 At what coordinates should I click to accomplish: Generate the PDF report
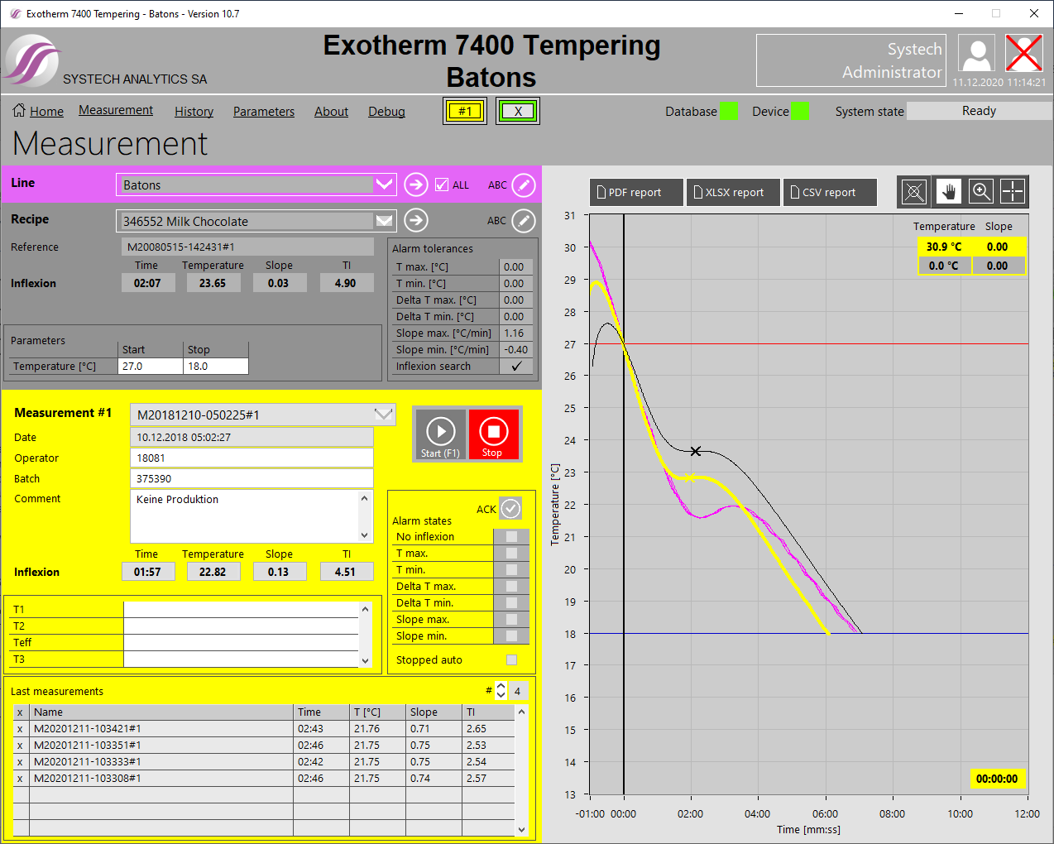[636, 192]
